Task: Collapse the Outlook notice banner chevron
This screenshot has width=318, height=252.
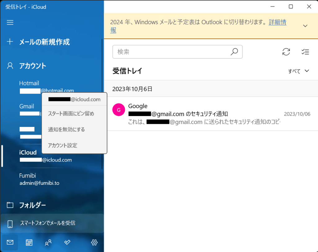Action: click(305, 26)
